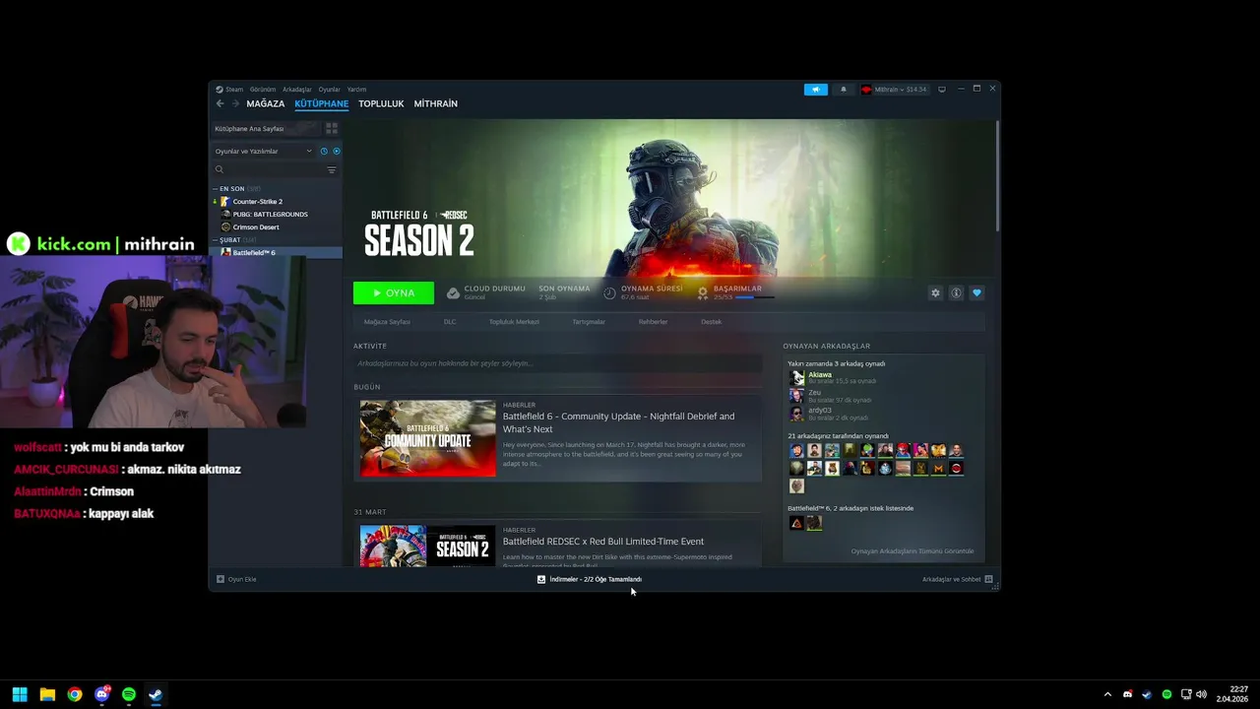The width and height of the screenshot is (1260, 709).
Task: Open game settings gear icon
Action: [935, 292]
